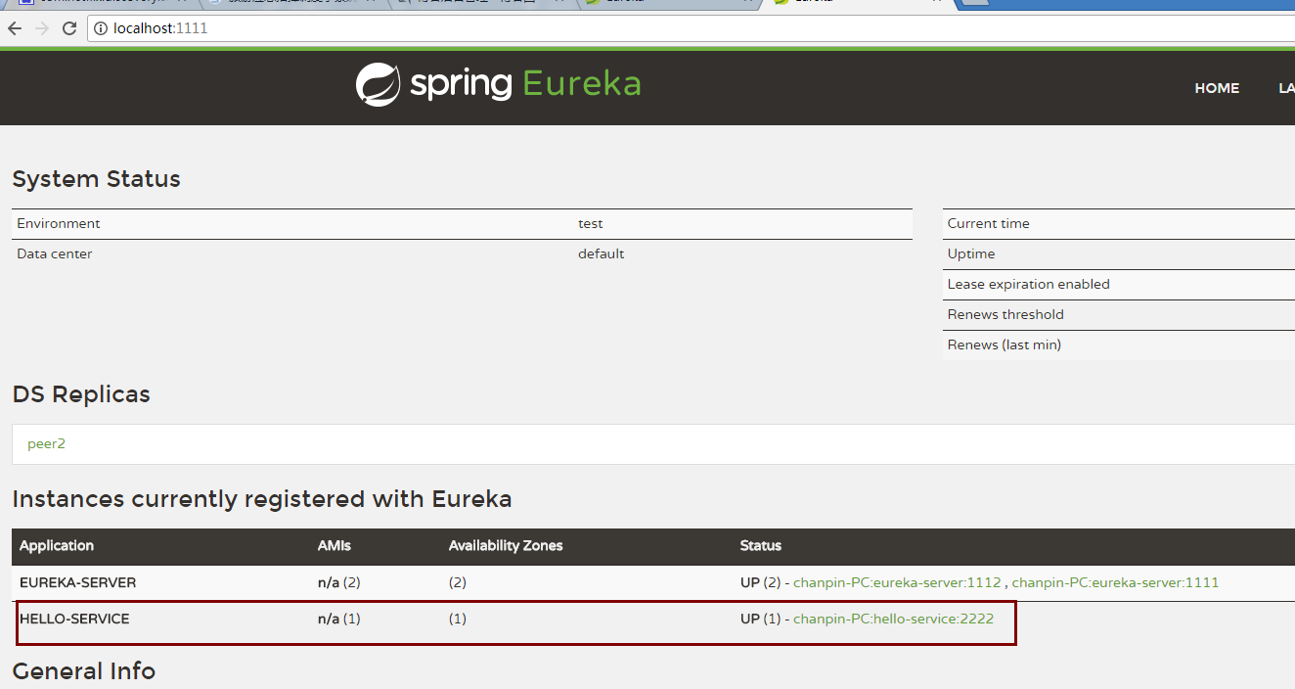The width and height of the screenshot is (1295, 689).
Task: Select EUREKA-SERVER availability zones '(2)' cell
Action: click(458, 582)
